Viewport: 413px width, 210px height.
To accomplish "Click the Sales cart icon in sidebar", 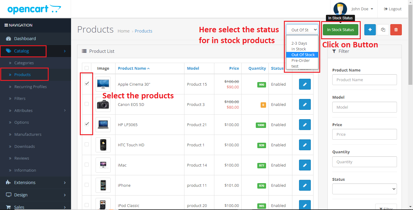I will point(8,207).
